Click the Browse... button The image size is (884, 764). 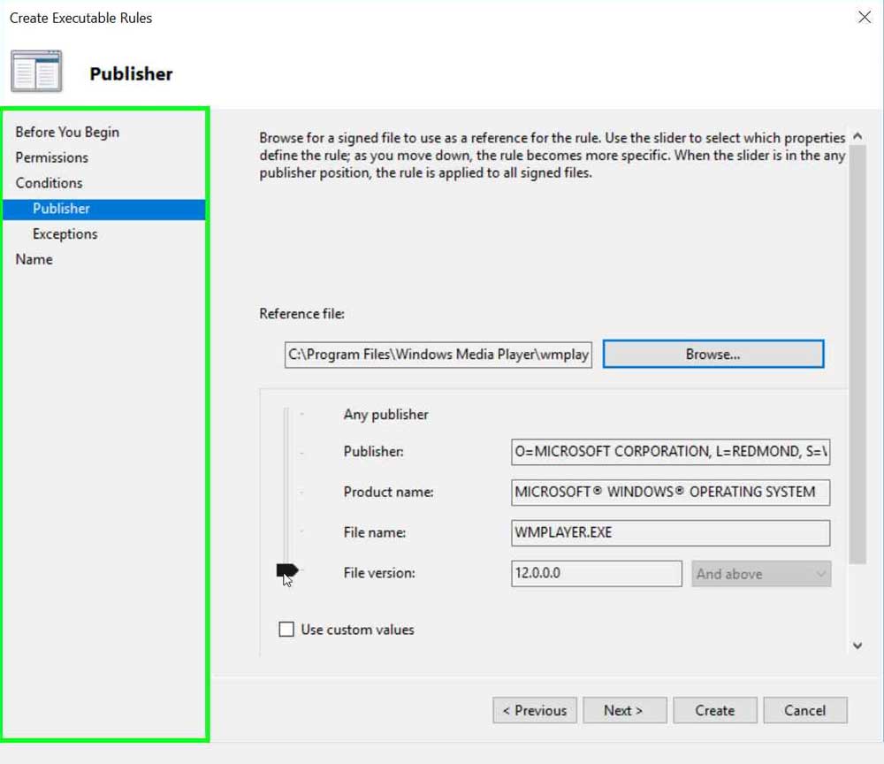coord(713,354)
